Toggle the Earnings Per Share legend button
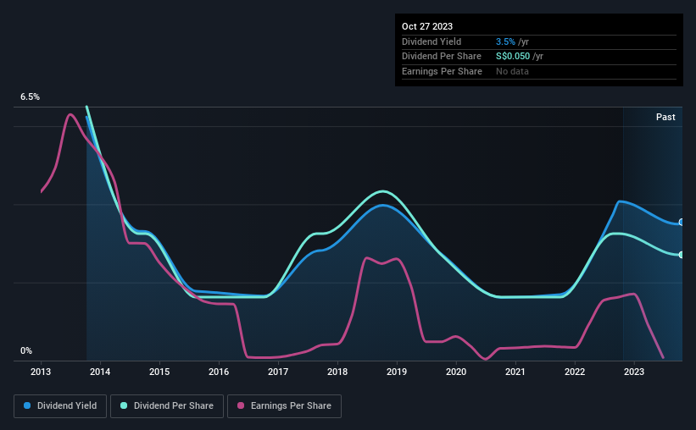Image resolution: width=696 pixels, height=430 pixels. point(284,406)
